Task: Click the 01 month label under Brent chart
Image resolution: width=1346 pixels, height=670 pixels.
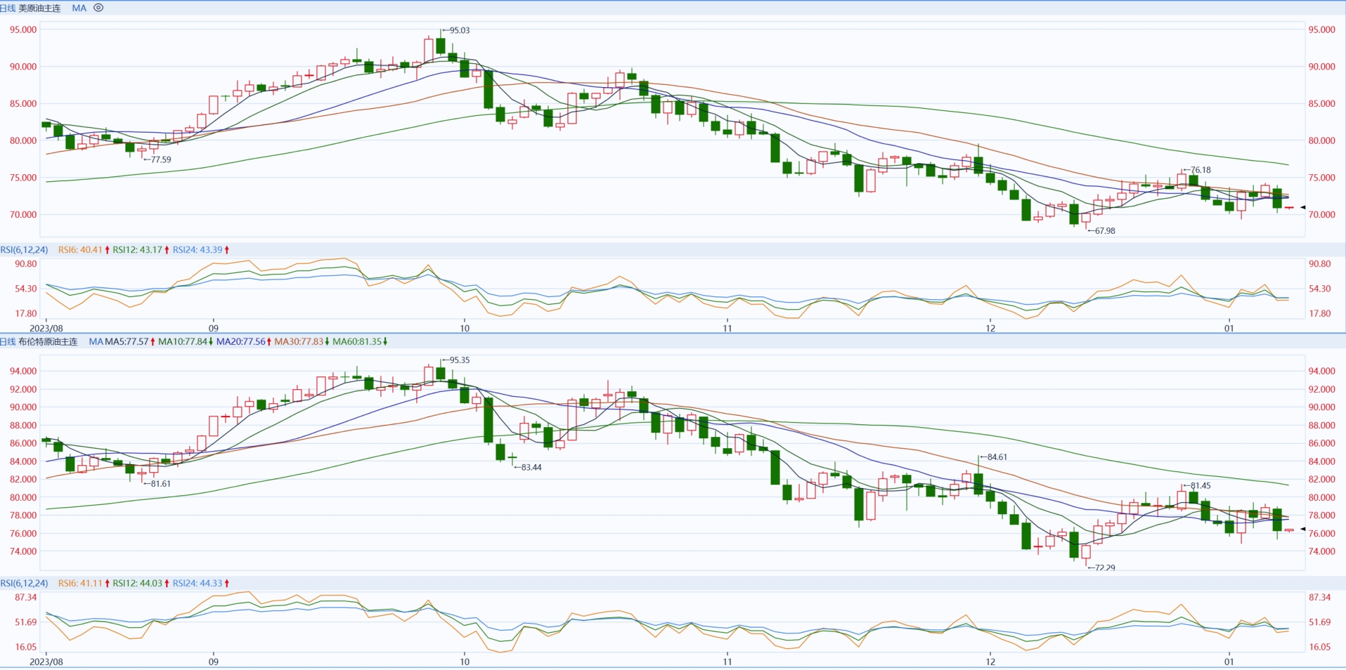Action: point(1229,662)
